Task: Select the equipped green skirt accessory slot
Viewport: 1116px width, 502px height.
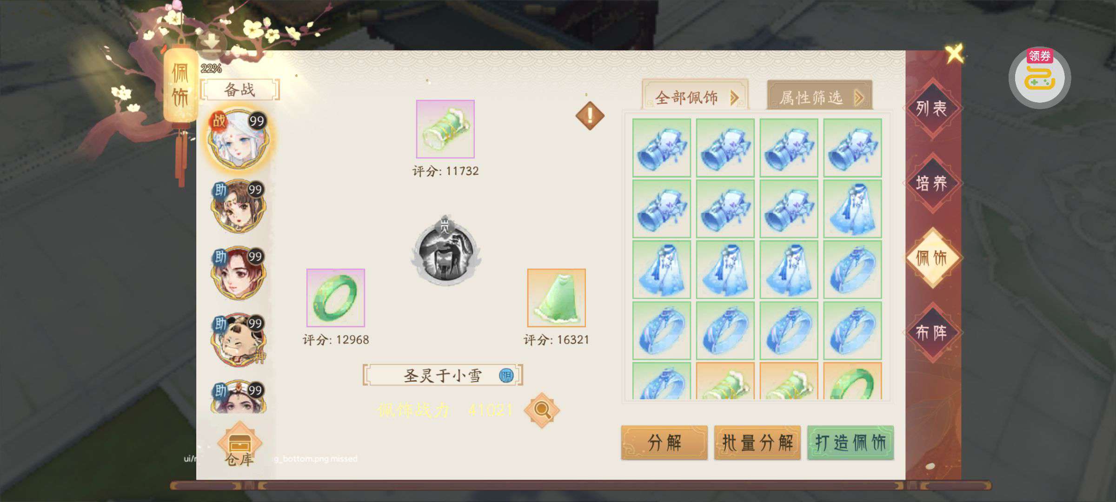Action: pos(556,297)
